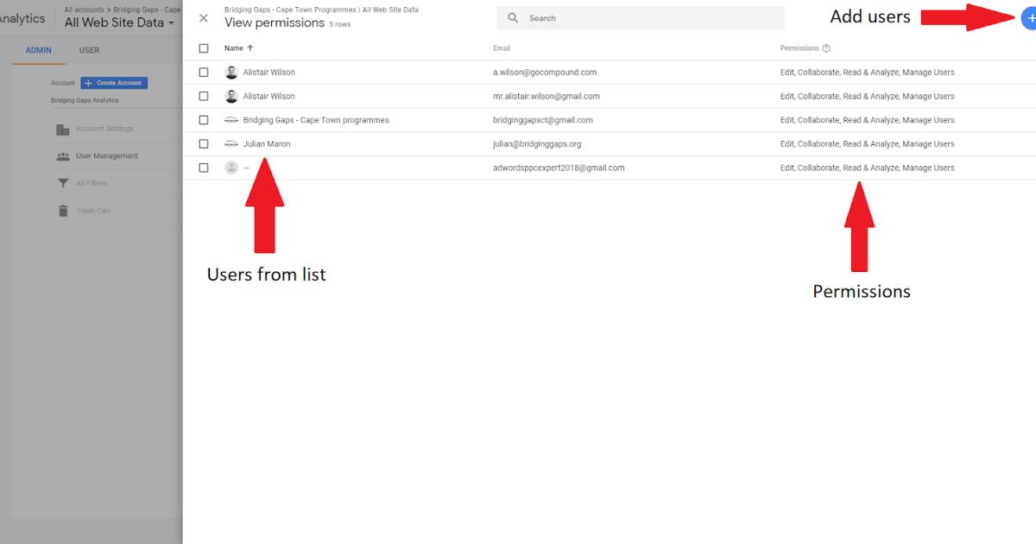Image resolution: width=1036 pixels, height=544 pixels.
Task: Open the All accounts breadcrumb selector
Action: coord(83,10)
